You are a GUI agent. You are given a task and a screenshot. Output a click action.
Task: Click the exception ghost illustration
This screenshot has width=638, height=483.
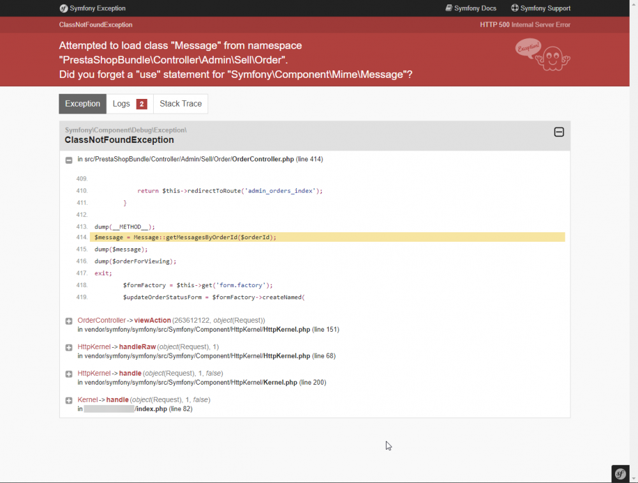[543, 55]
